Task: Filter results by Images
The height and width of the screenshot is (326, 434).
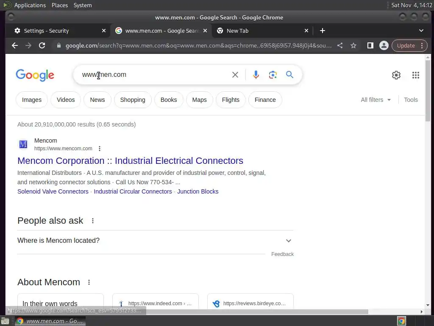Action: pyautogui.click(x=32, y=100)
